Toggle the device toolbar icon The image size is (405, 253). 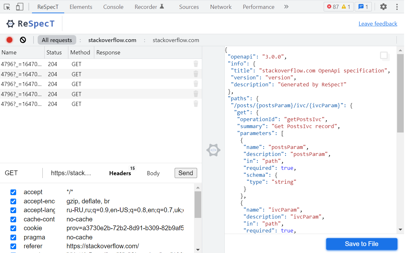click(x=20, y=7)
